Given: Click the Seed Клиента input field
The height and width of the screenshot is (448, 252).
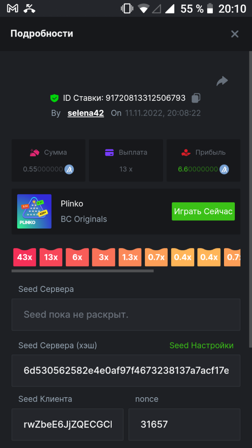Looking at the screenshot, I should (68, 424).
